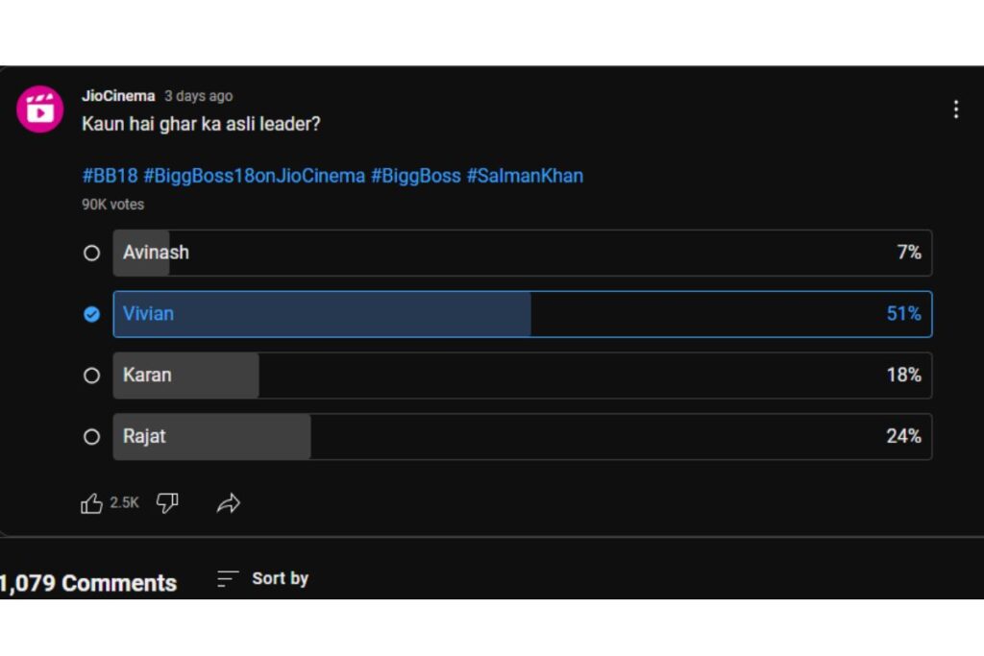This screenshot has height=656, width=984.
Task: Click the Sort by lines icon
Action: pos(227,578)
